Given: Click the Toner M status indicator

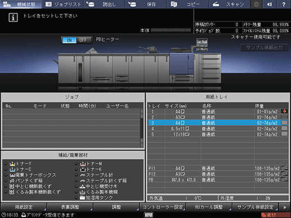Looking at the screenshot, I should (77, 163).
